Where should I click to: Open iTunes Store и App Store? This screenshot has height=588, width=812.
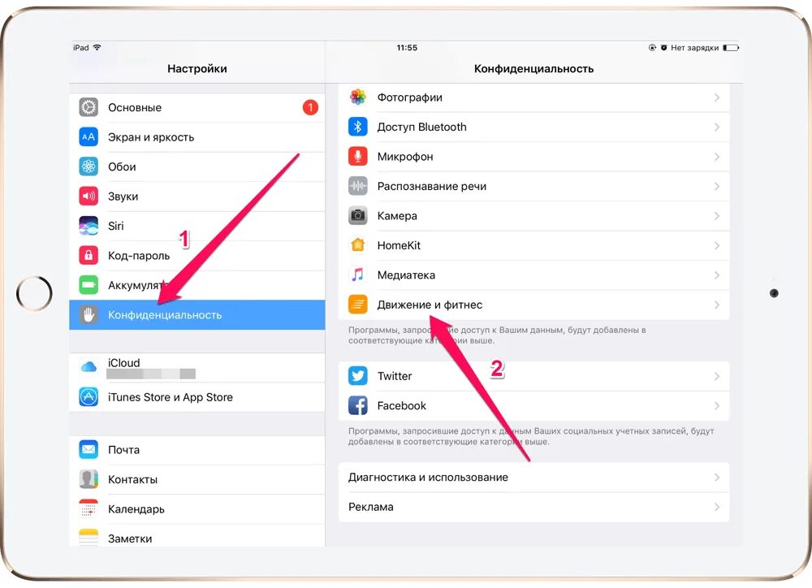197,397
